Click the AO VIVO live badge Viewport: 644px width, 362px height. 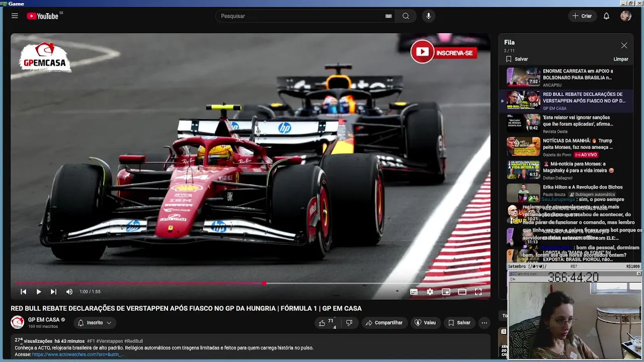(585, 155)
